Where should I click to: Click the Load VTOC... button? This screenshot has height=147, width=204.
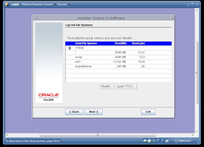[126, 86]
